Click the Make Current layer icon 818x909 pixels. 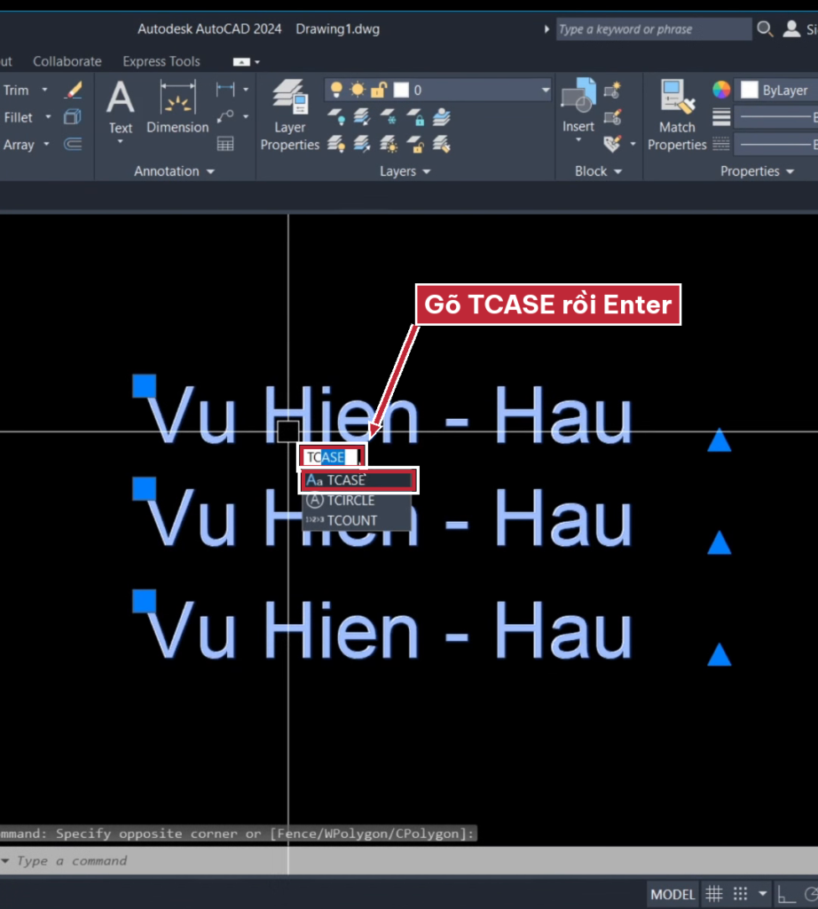coord(362,117)
